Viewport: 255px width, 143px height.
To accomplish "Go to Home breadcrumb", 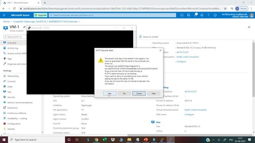I will [x=6, y=21].
